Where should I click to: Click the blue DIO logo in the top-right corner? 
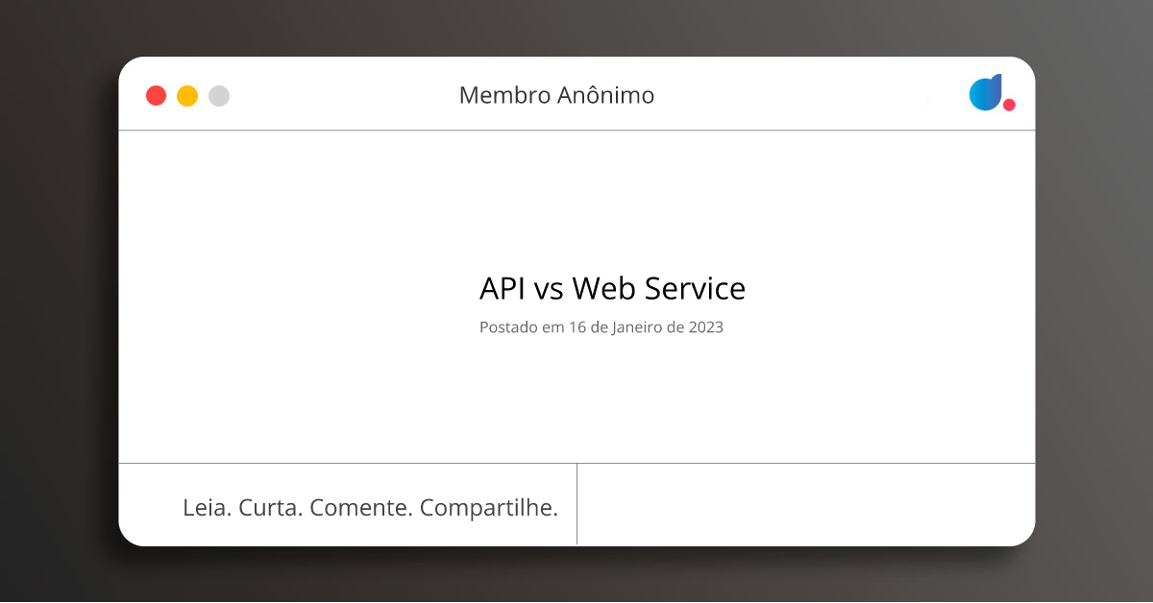(986, 93)
